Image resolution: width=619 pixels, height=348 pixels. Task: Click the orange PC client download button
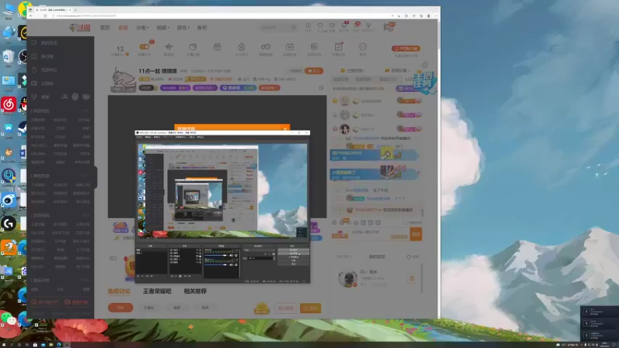405,49
